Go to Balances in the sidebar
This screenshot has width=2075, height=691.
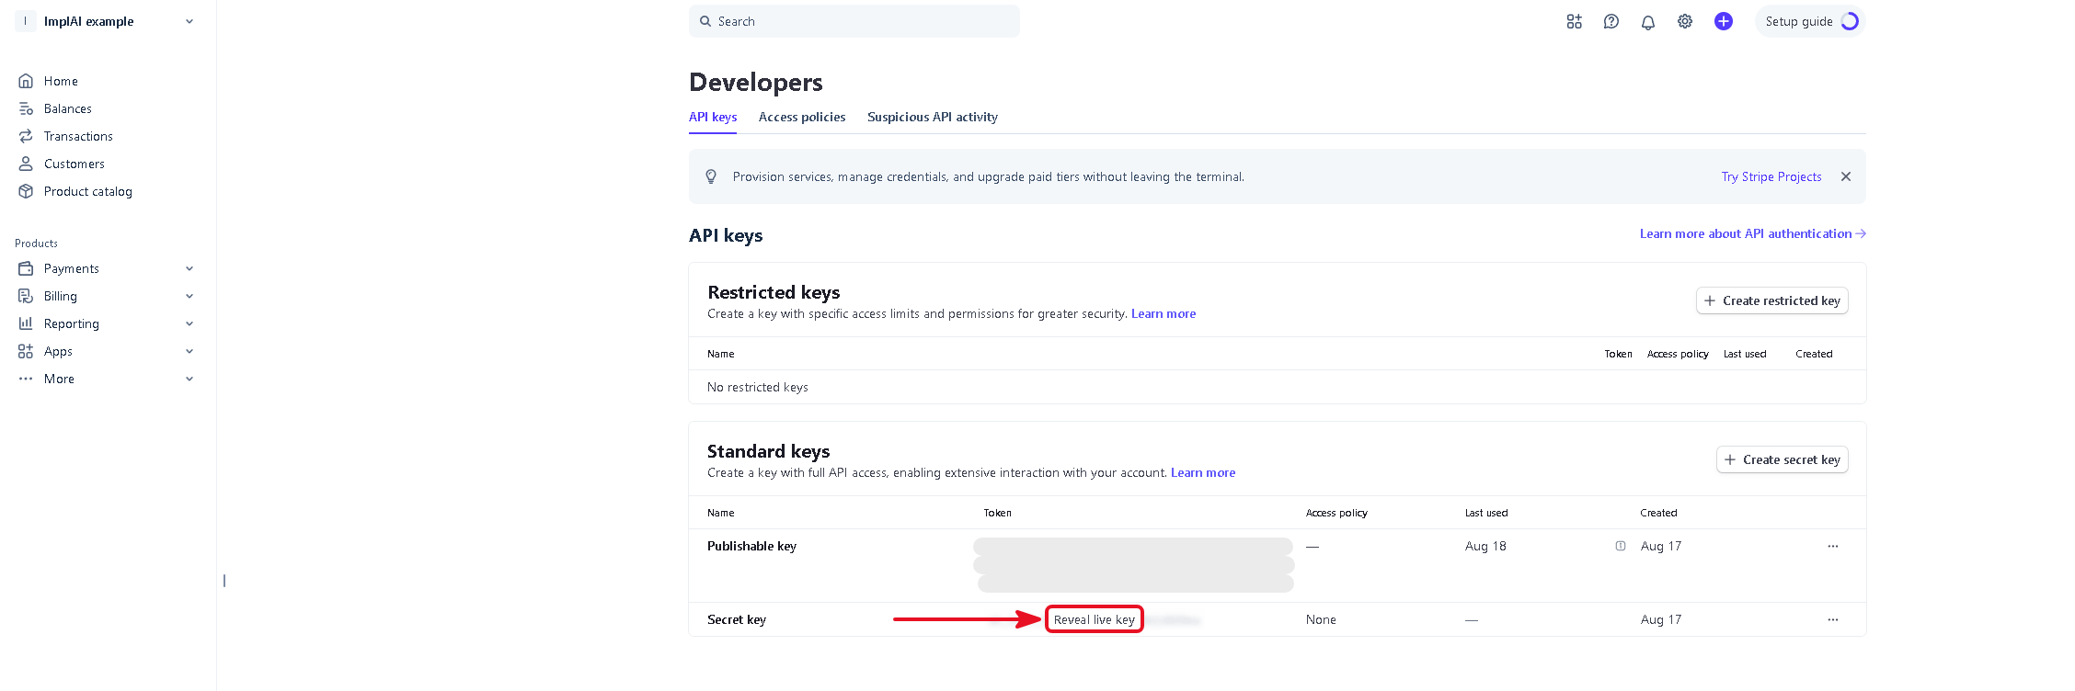coord(67,108)
